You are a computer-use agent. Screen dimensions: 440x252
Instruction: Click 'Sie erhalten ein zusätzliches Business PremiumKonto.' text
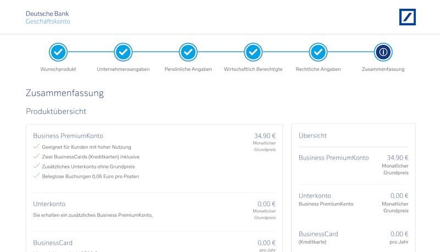(93, 215)
